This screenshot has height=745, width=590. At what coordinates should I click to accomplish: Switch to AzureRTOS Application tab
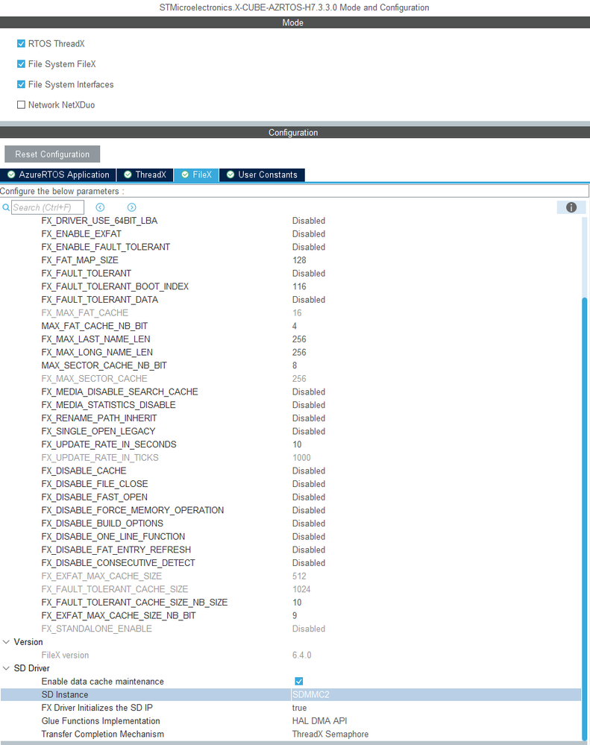(x=58, y=175)
